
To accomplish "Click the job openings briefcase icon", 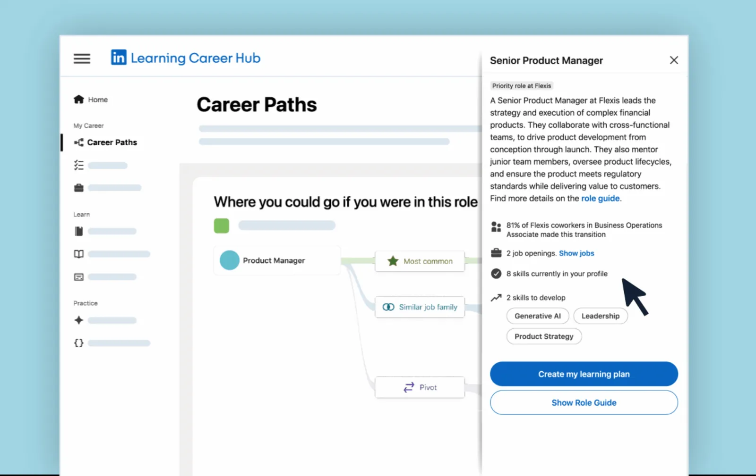I will [496, 253].
